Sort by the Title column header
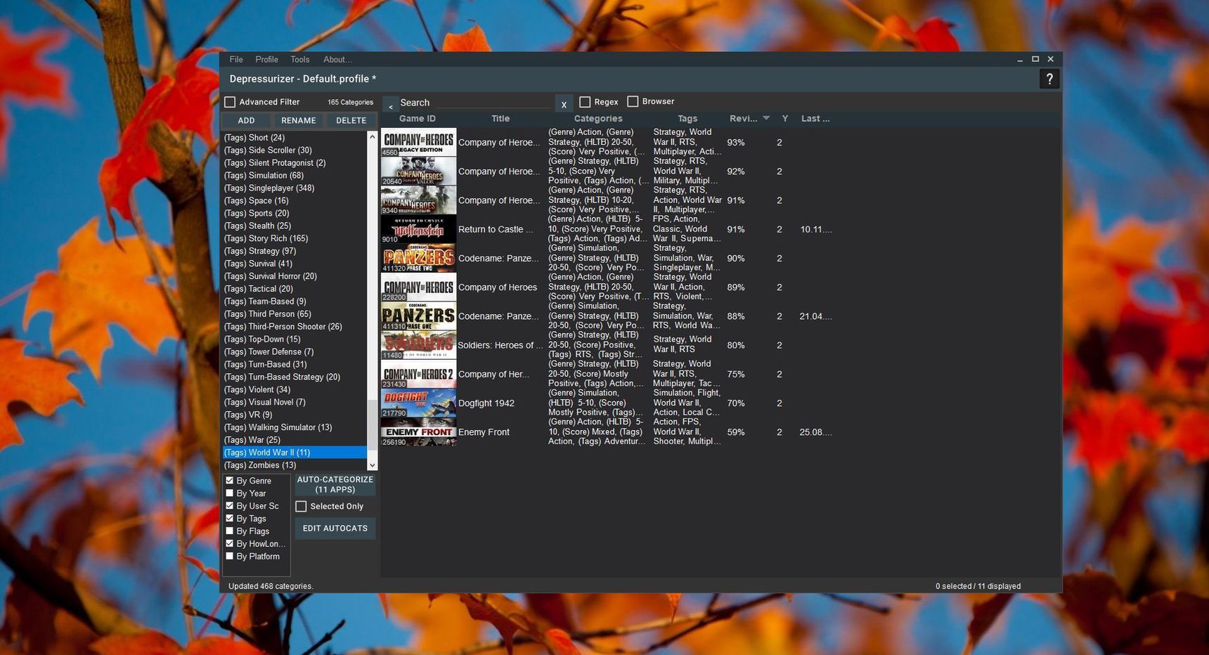 [x=500, y=119]
